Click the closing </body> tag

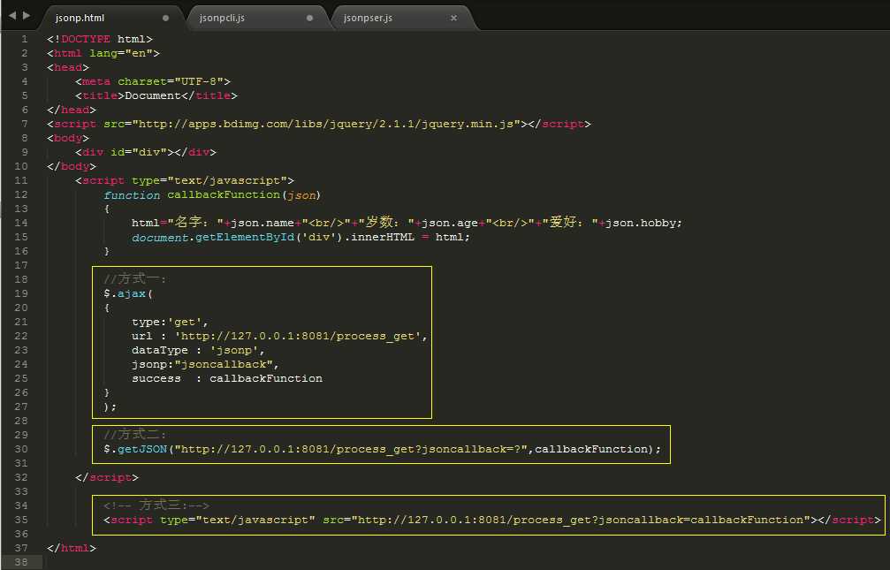click(x=72, y=166)
